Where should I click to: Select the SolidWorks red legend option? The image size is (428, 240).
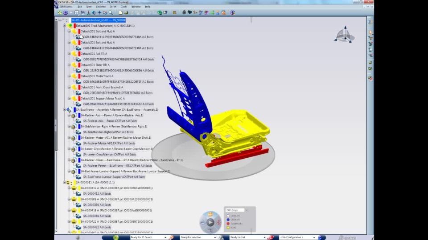[x=228, y=224]
